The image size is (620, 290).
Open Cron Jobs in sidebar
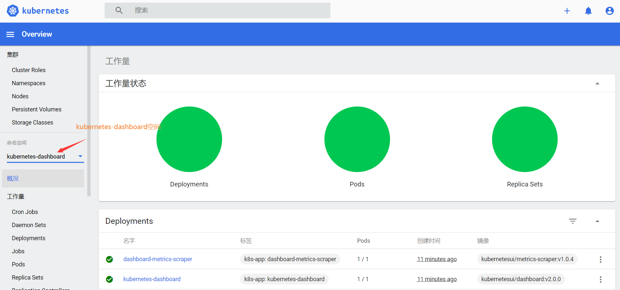click(25, 212)
